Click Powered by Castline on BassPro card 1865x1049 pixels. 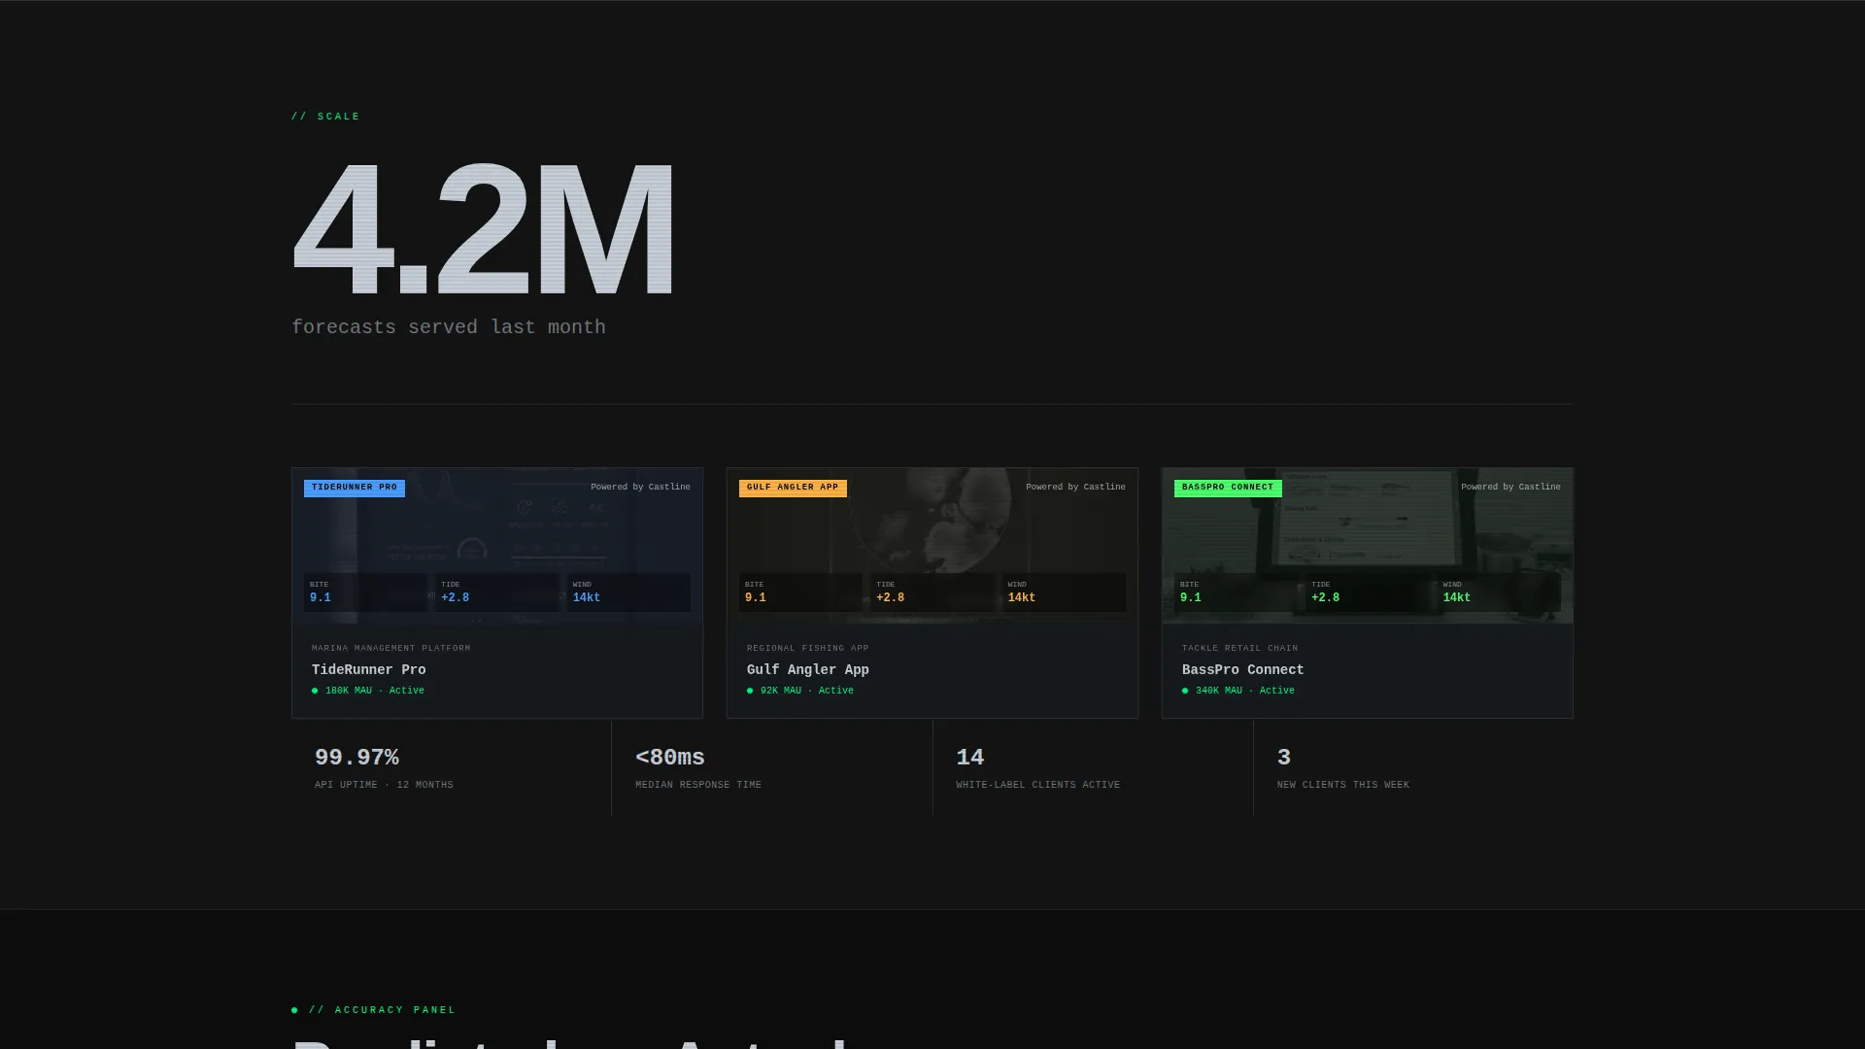pos(1510,487)
